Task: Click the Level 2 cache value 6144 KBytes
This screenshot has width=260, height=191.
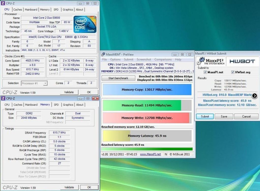Action: tap(71, 69)
